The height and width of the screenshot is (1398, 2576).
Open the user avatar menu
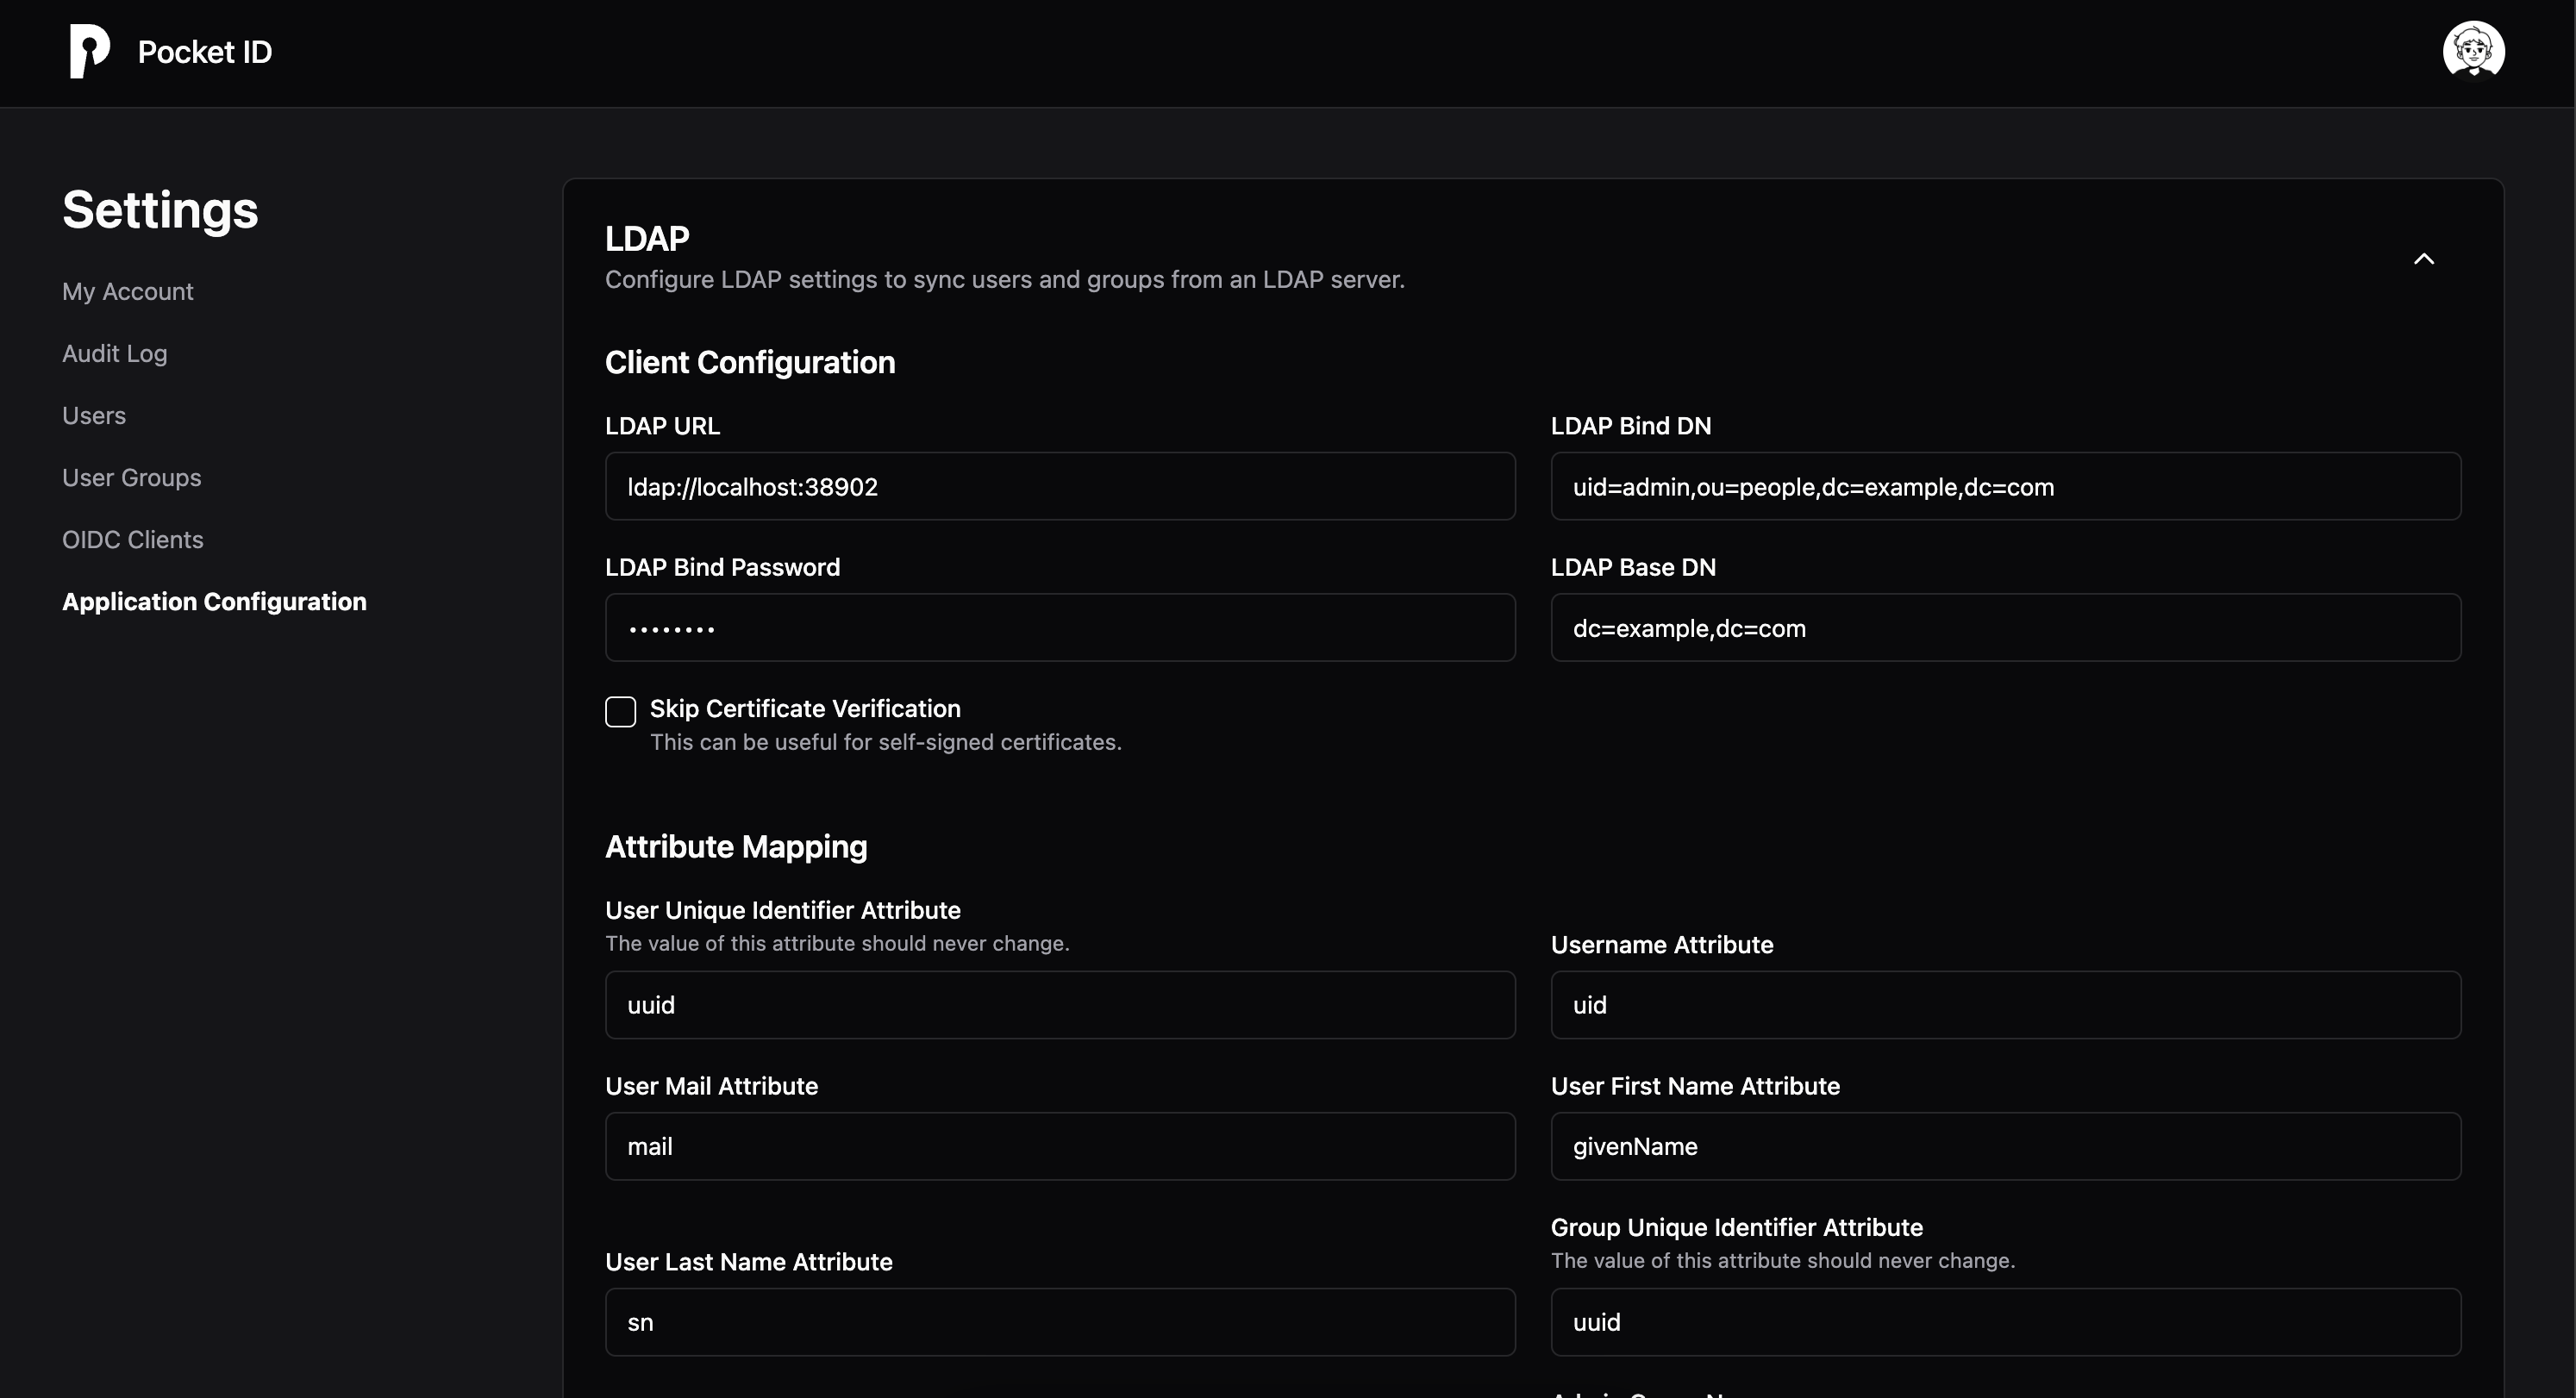click(2473, 50)
